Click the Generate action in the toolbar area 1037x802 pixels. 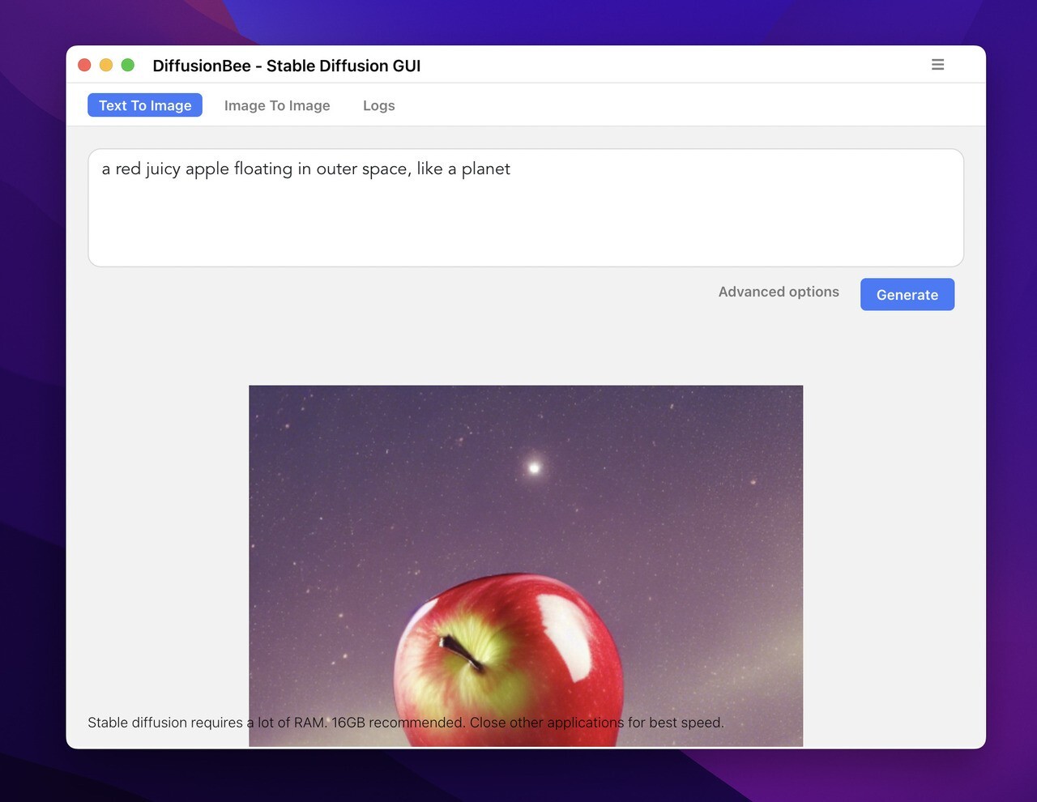(907, 294)
